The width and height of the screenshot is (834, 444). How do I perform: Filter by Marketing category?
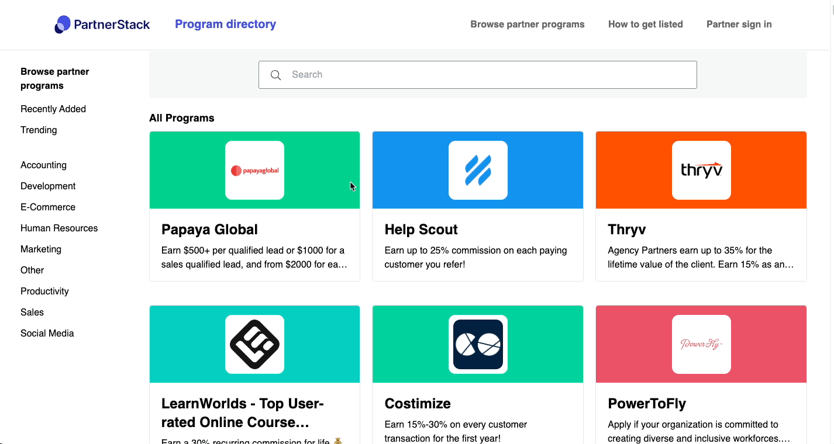pos(41,249)
